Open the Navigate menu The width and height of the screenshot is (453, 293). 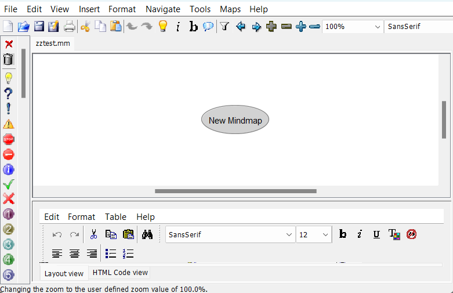coord(163,9)
